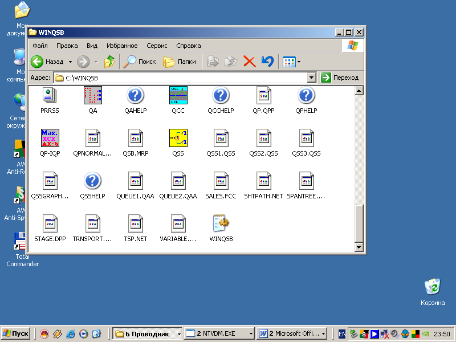Screen dimensions: 456x342
Task: Select the QSSGRAPH file icon
Action: point(50,181)
